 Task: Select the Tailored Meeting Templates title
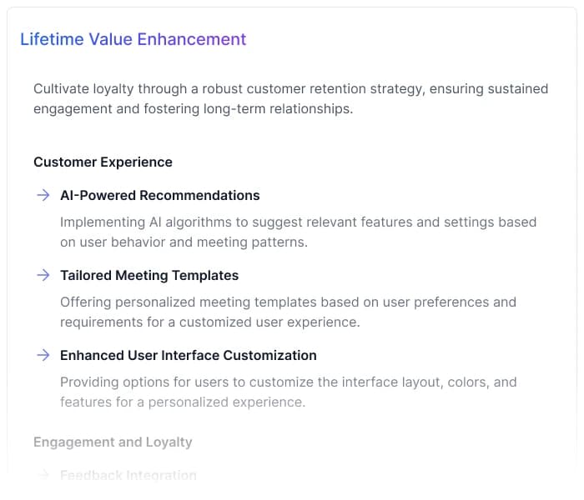tap(149, 275)
